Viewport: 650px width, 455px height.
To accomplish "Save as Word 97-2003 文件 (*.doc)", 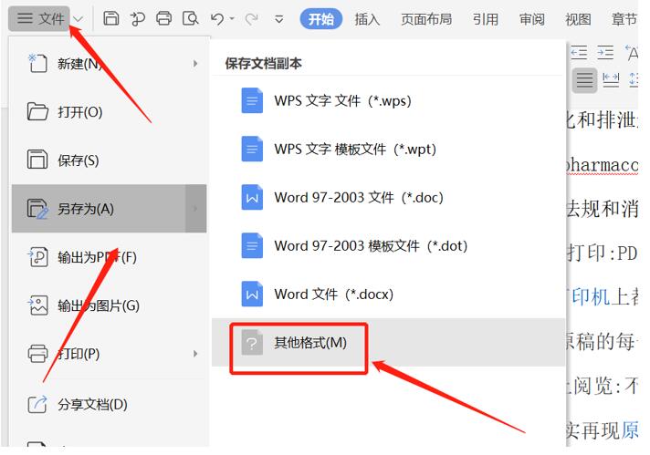I will pyautogui.click(x=388, y=198).
